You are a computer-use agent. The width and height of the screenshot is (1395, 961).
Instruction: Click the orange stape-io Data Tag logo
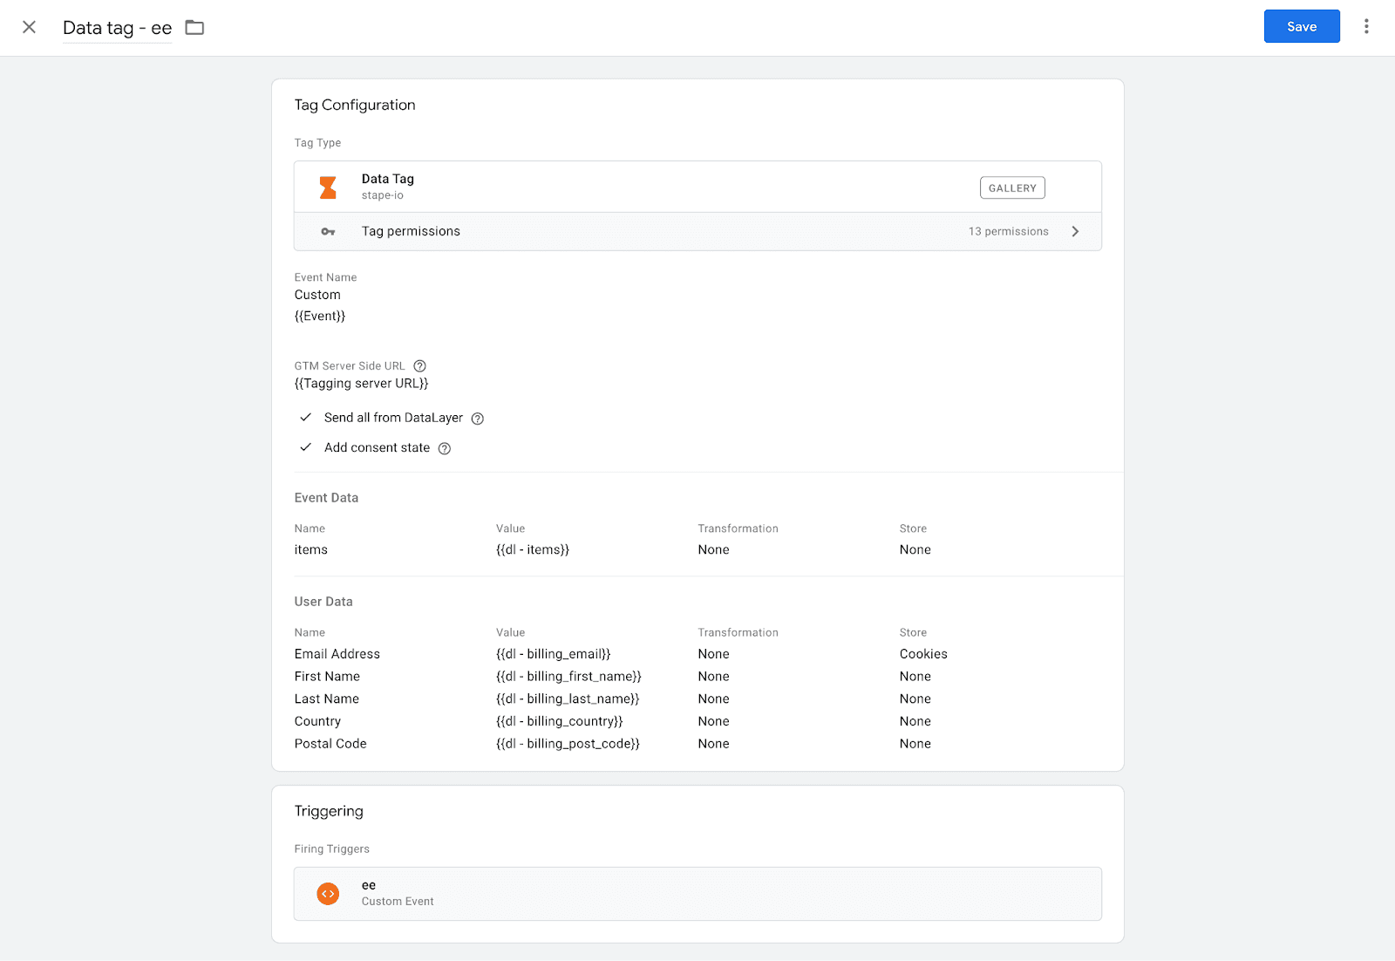tap(328, 187)
